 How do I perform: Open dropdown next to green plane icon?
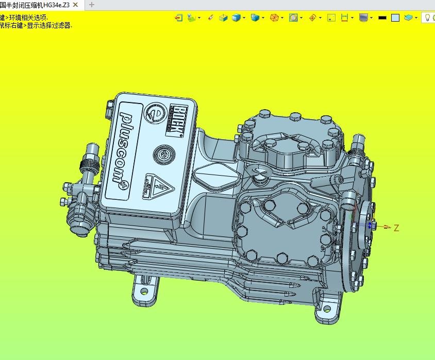pos(199,18)
